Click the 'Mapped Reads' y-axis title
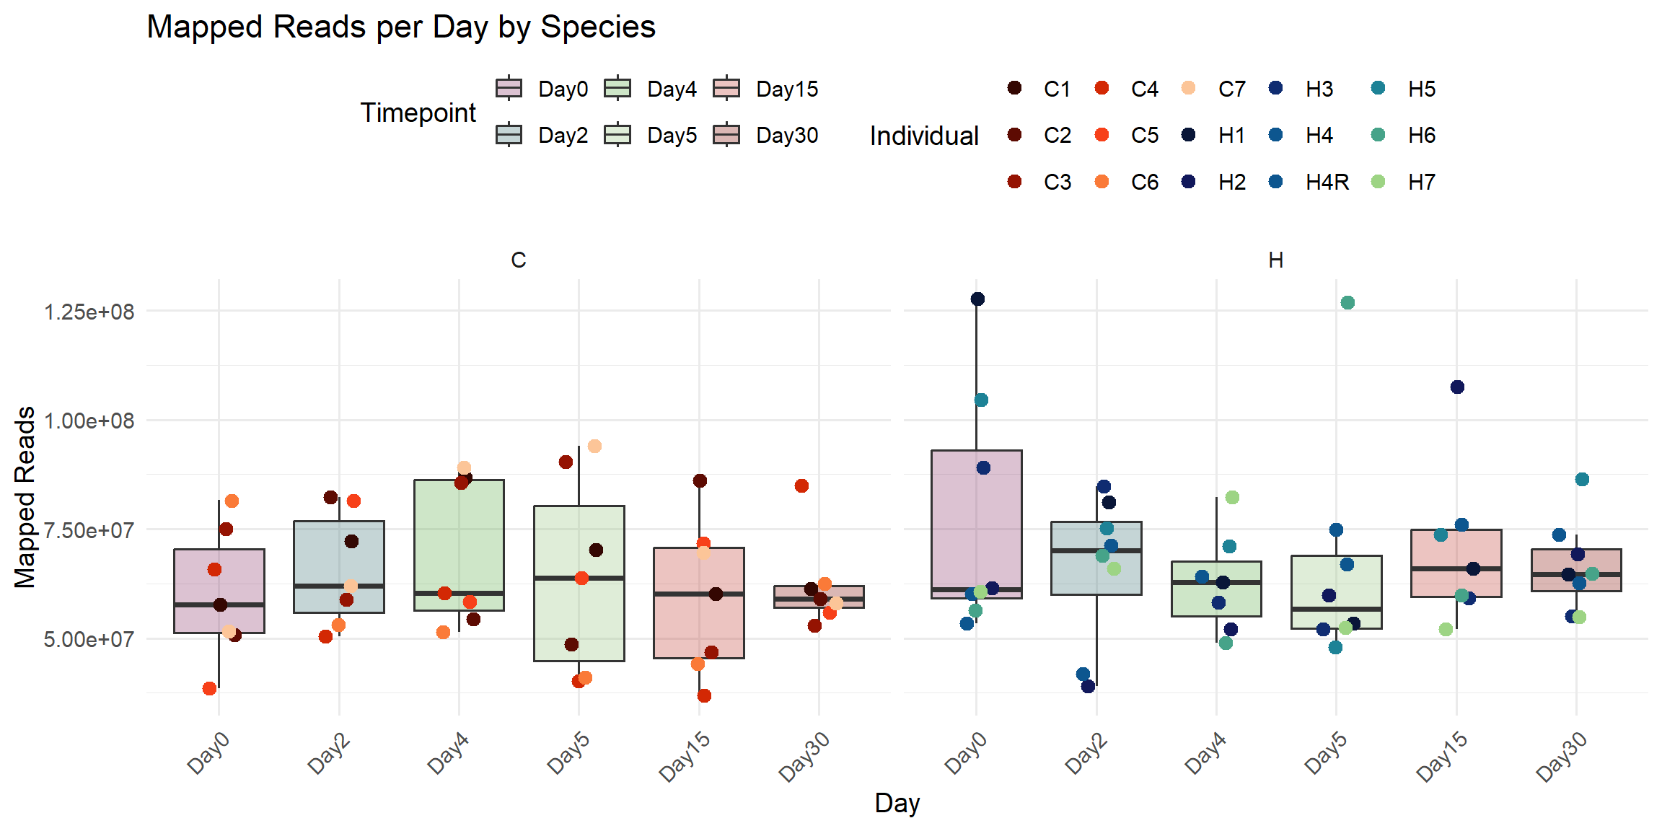Screen dimensions: 1662x831 pos(25,497)
